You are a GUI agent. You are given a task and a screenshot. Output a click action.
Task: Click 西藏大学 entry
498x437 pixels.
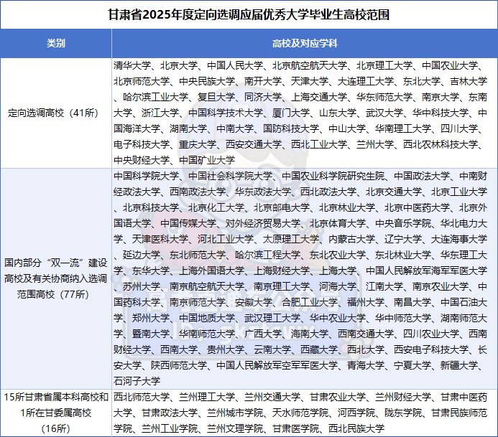[319, 349]
